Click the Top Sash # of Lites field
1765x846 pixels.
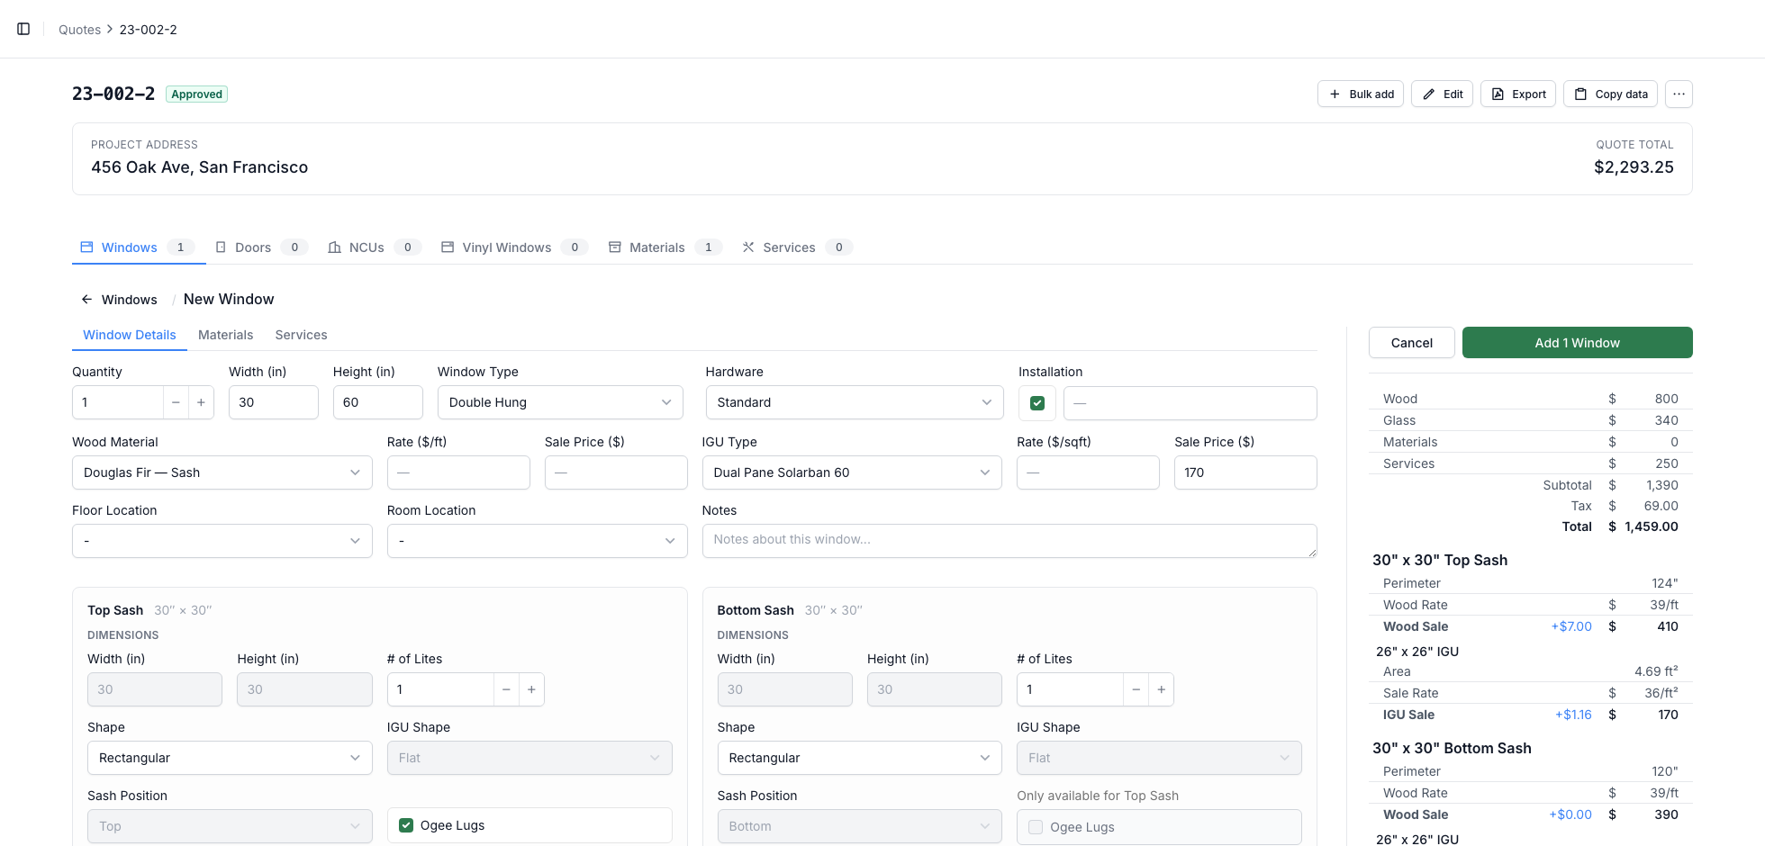440,689
